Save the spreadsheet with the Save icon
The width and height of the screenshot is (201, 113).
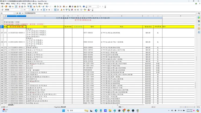click(10, 7)
